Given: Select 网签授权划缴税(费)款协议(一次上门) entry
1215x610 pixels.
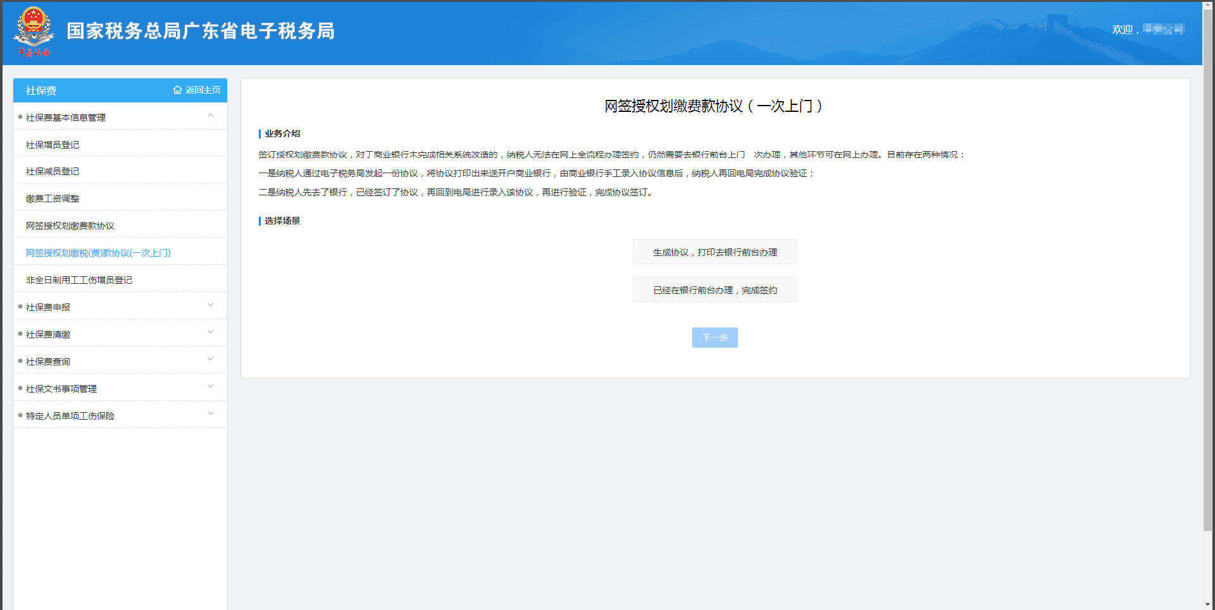Looking at the screenshot, I should pyautogui.click(x=98, y=253).
